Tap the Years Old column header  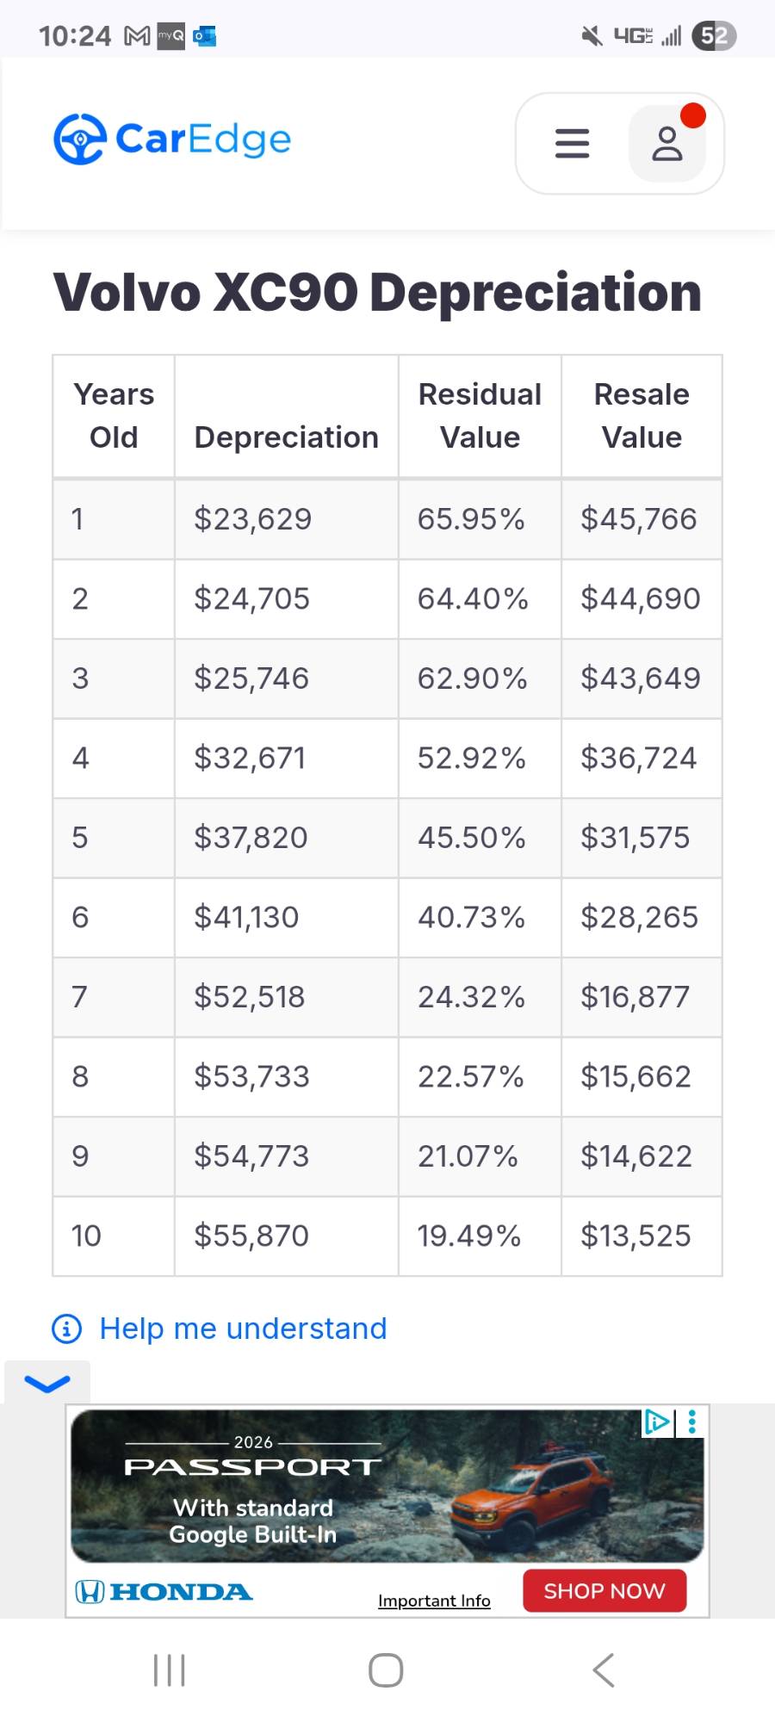tap(114, 416)
